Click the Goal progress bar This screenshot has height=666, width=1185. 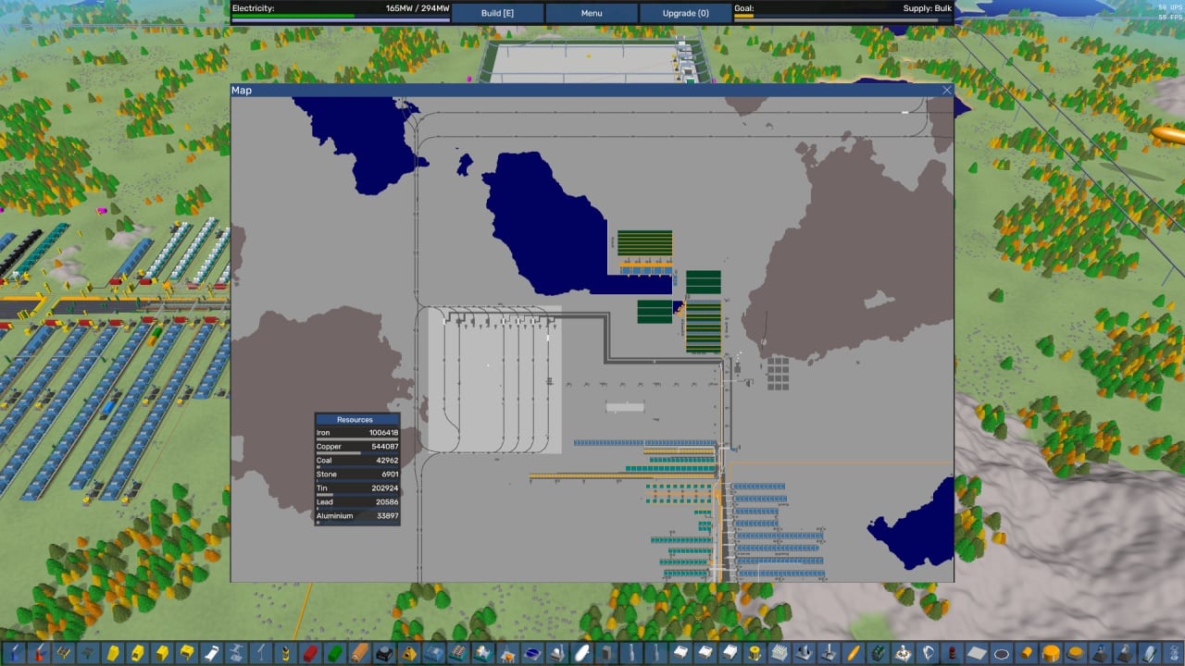[x=842, y=17]
